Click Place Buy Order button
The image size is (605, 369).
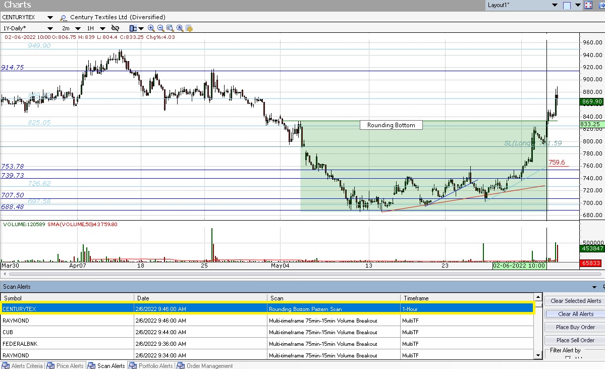(575, 327)
